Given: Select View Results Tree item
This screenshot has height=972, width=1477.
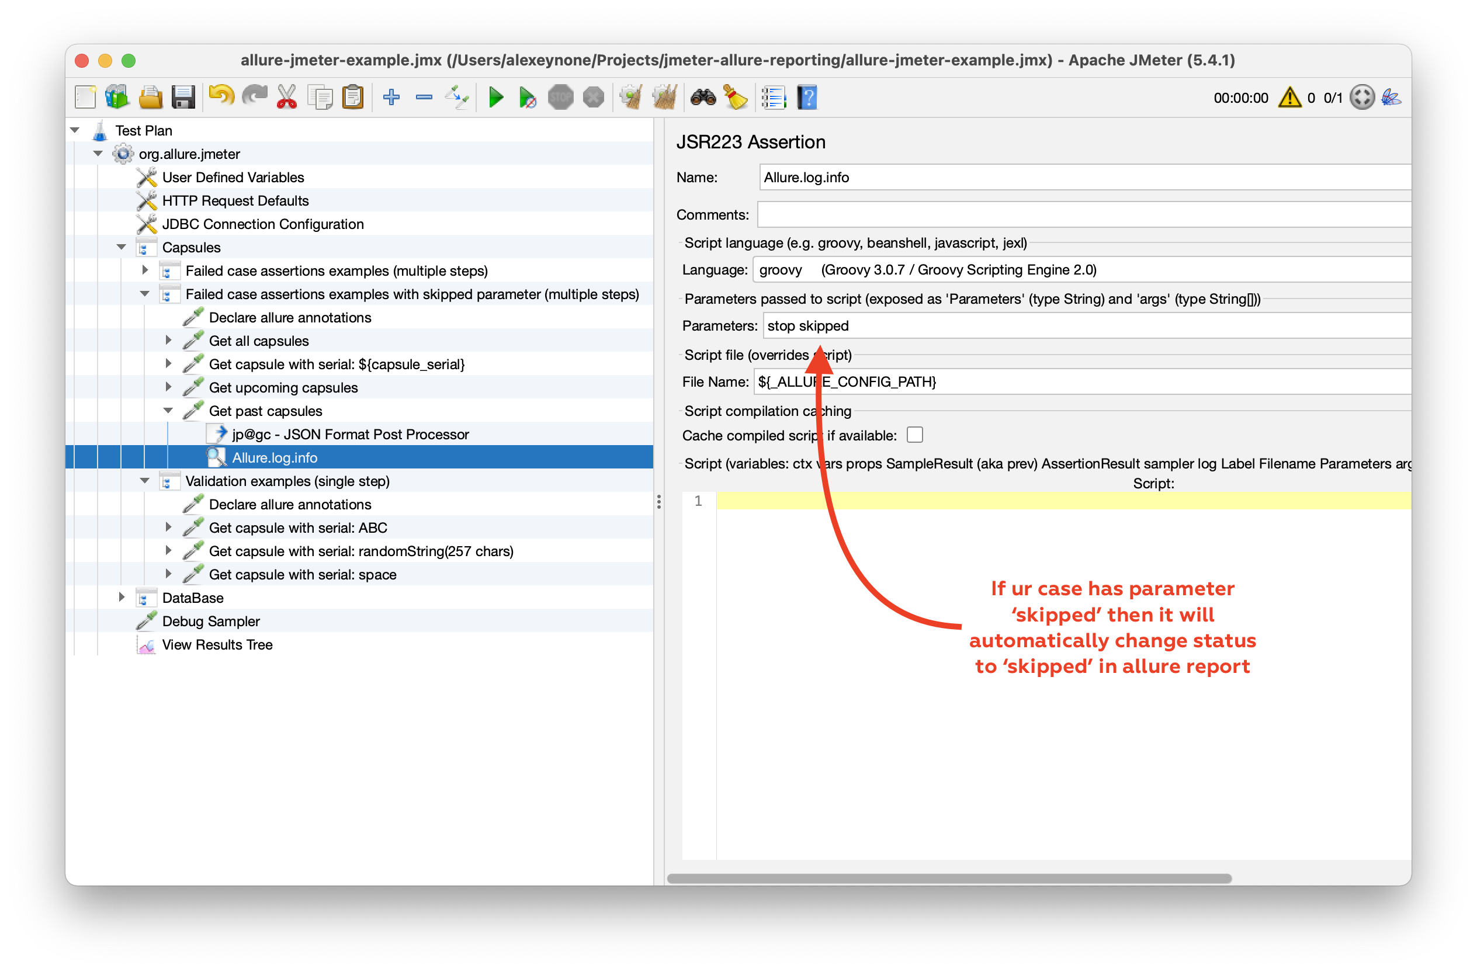Looking at the screenshot, I should click(x=217, y=644).
